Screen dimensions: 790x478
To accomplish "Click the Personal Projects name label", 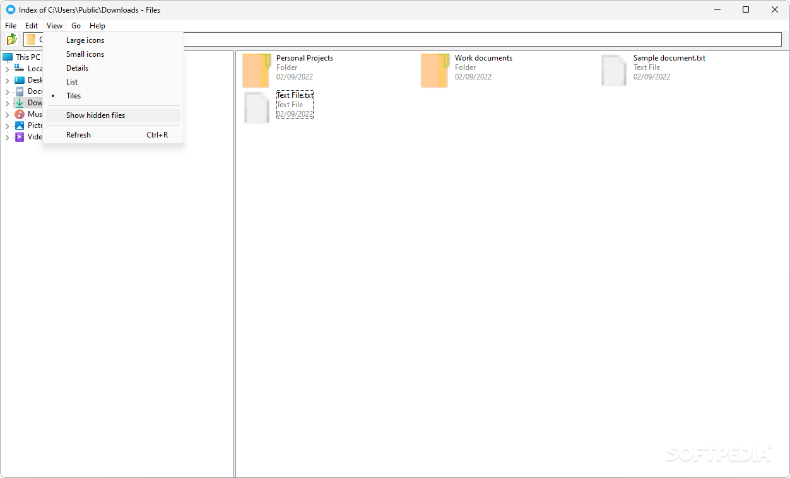I will tap(305, 58).
